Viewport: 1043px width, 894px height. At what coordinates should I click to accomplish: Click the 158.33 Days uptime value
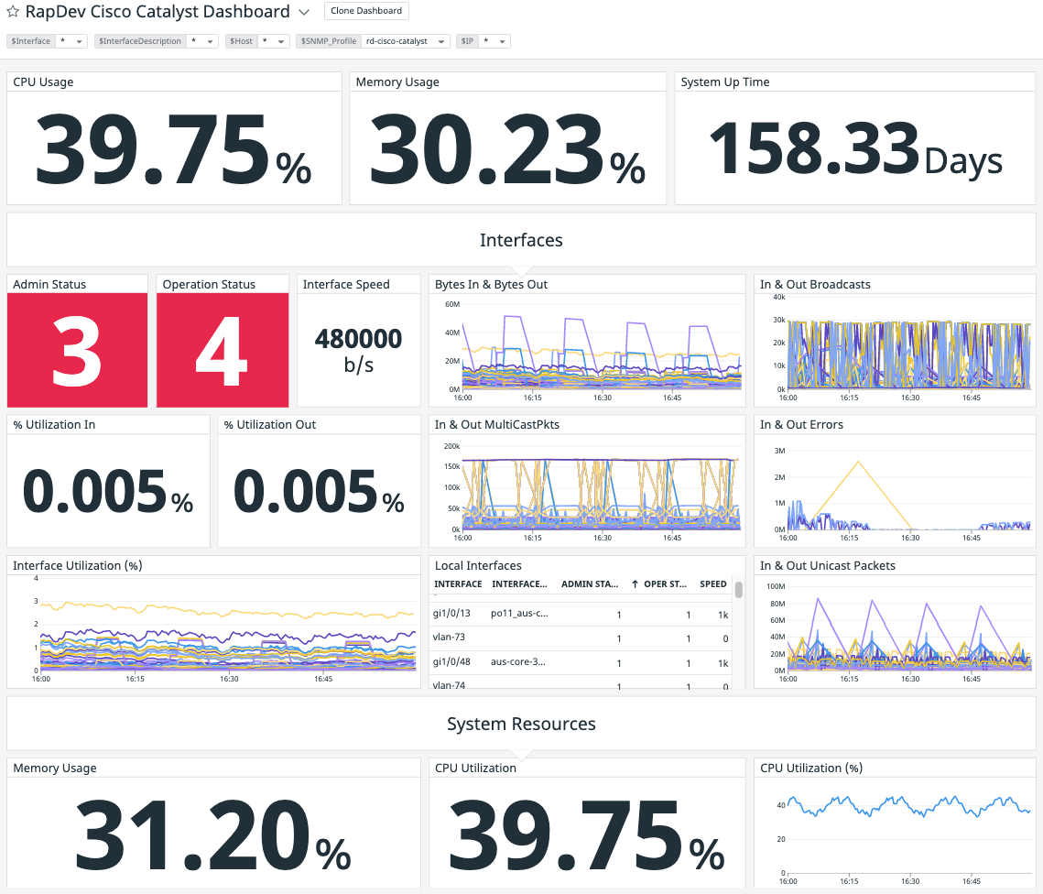point(855,149)
